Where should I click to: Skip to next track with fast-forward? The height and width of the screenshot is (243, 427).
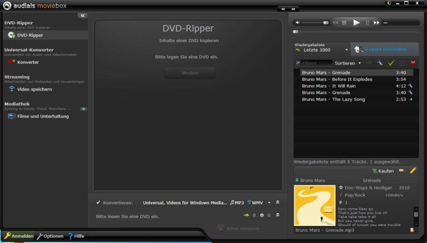pos(376,22)
